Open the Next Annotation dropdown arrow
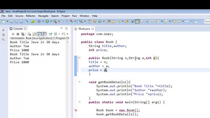Image resolution: width=210 pixels, height=118 pixels. tap(162, 21)
